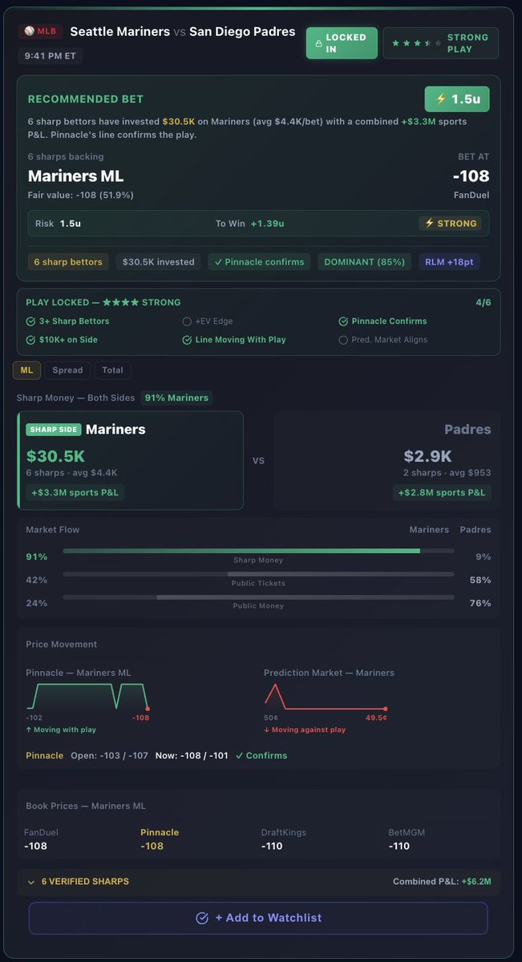Click the DraftKings -110 book price
Image resolution: width=522 pixels, height=962 pixels.
pos(285,839)
